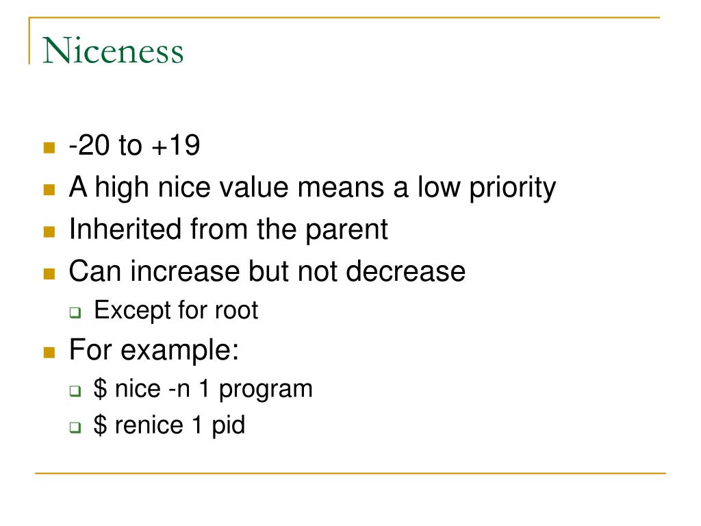701x526 pixels.
Task: Click the gold border line above the title
Action: pyautogui.click(x=344, y=18)
